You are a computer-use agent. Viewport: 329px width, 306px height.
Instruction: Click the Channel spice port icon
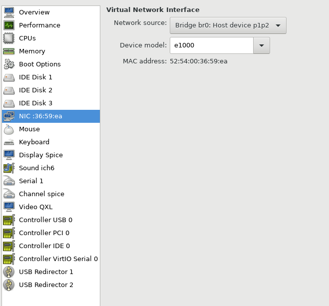coord(9,194)
